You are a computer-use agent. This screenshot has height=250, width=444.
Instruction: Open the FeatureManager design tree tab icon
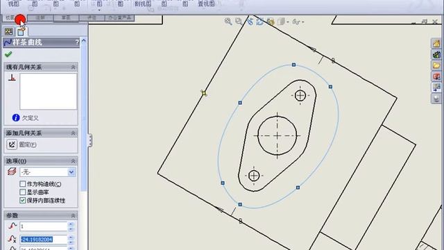(x=9, y=31)
